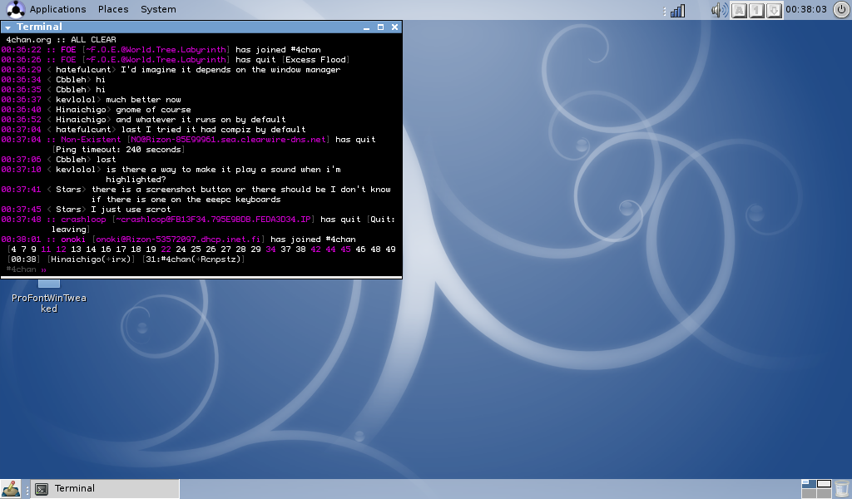Toggle the Num Lock '1' indicator
This screenshot has height=499, width=852.
pyautogui.click(x=756, y=10)
